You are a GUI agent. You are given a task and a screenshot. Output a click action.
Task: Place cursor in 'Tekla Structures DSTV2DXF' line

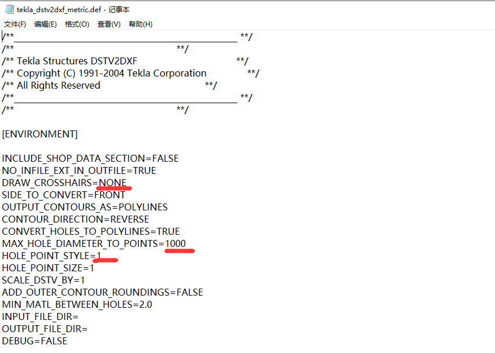click(x=77, y=61)
